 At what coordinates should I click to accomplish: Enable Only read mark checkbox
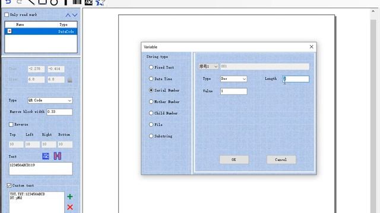coord(7,15)
